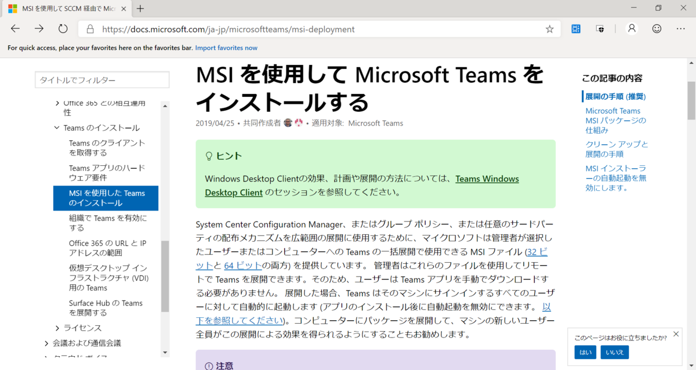View site security info via the lock icon
Image resolution: width=696 pixels, height=370 pixels.
point(89,28)
